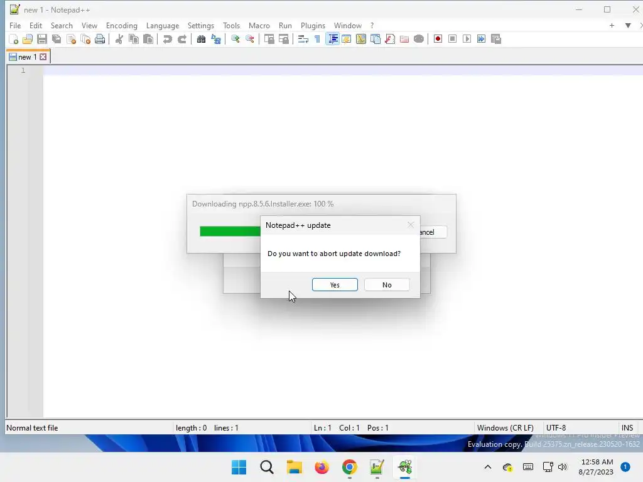Click the green download progress bar
The image size is (643, 482).
pos(230,231)
